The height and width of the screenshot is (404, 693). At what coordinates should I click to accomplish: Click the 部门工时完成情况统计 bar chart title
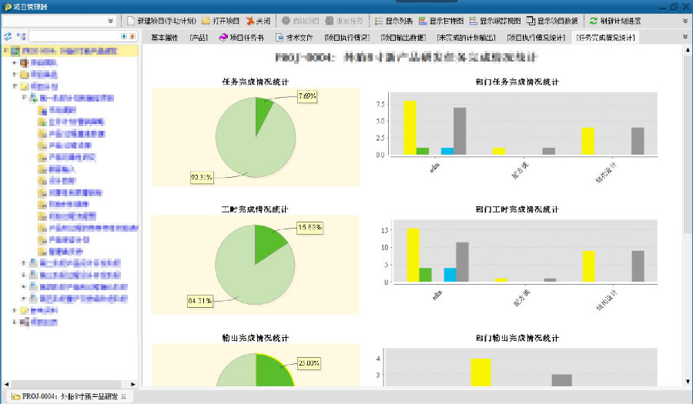click(x=517, y=209)
